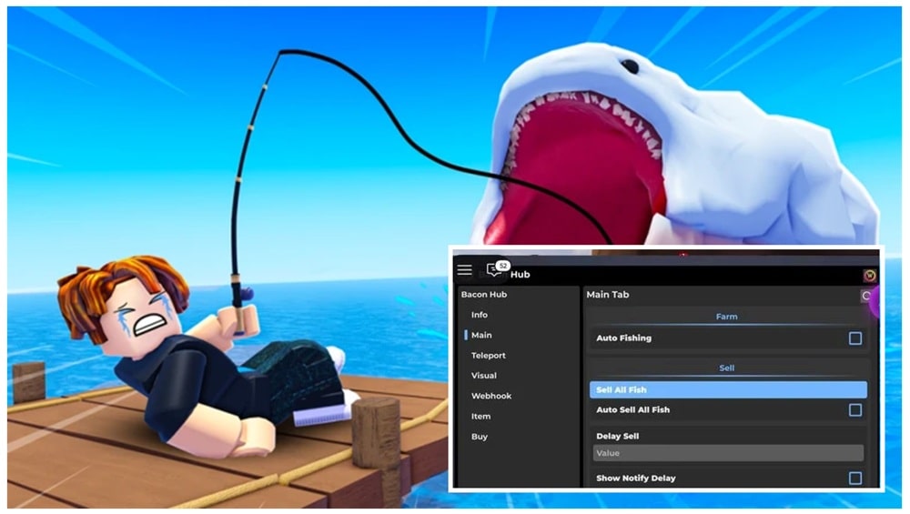Screen dimensions: 910x514
Task: Switch to the Buy tab
Action: 480,437
